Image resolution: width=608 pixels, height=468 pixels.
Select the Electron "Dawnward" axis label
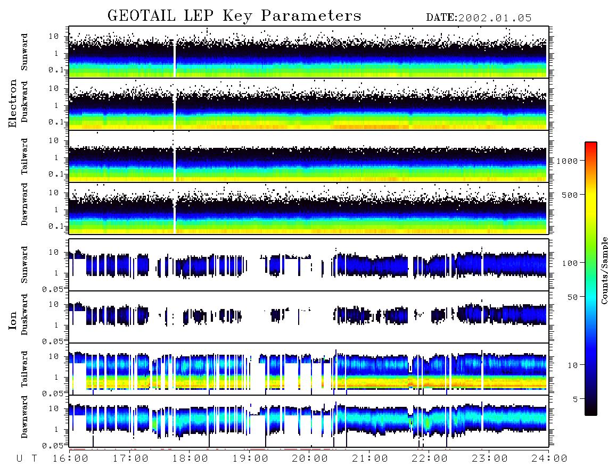[24, 204]
